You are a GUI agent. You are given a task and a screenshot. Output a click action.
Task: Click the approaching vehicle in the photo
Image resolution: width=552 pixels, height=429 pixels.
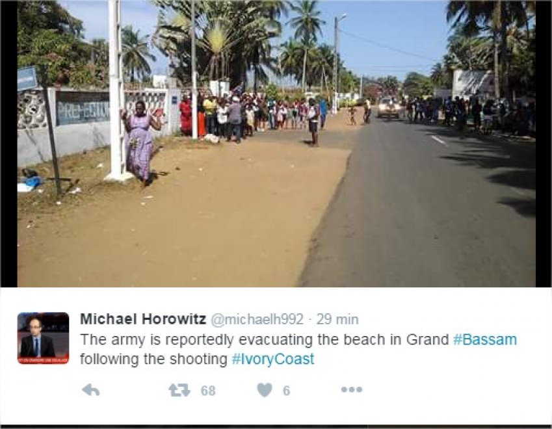[x=389, y=107]
